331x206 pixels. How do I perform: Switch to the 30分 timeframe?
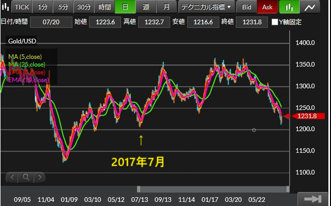coord(84,7)
